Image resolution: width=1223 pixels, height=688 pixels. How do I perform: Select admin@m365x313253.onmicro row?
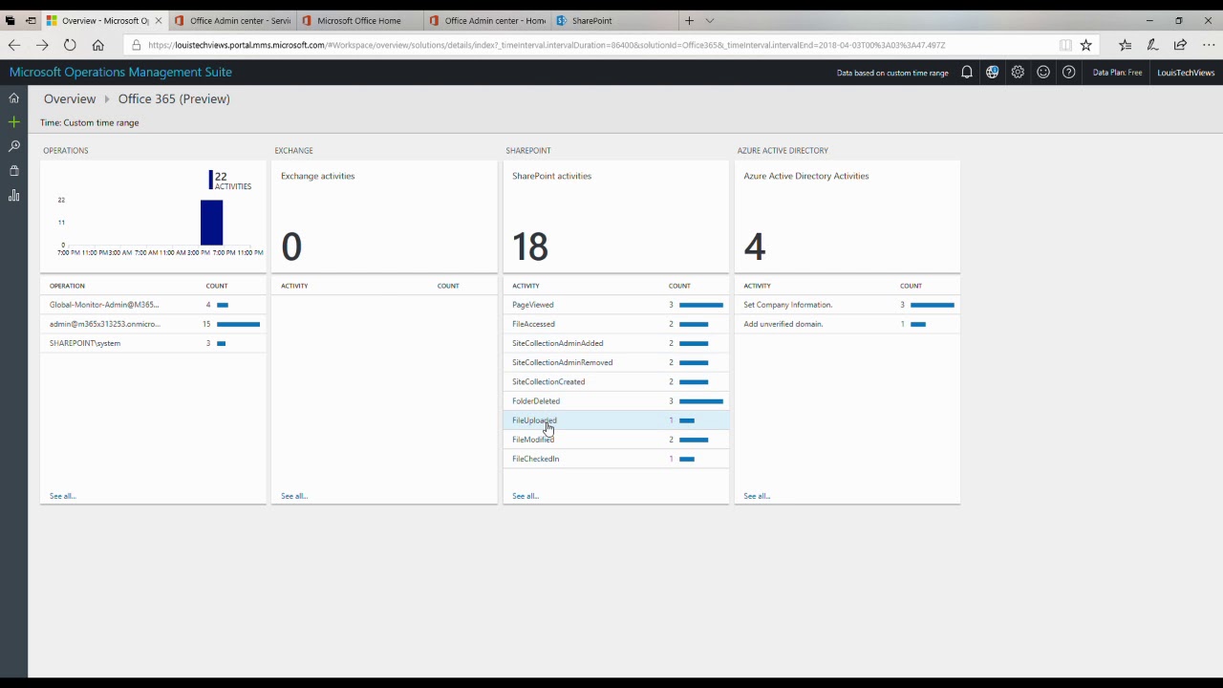153,324
